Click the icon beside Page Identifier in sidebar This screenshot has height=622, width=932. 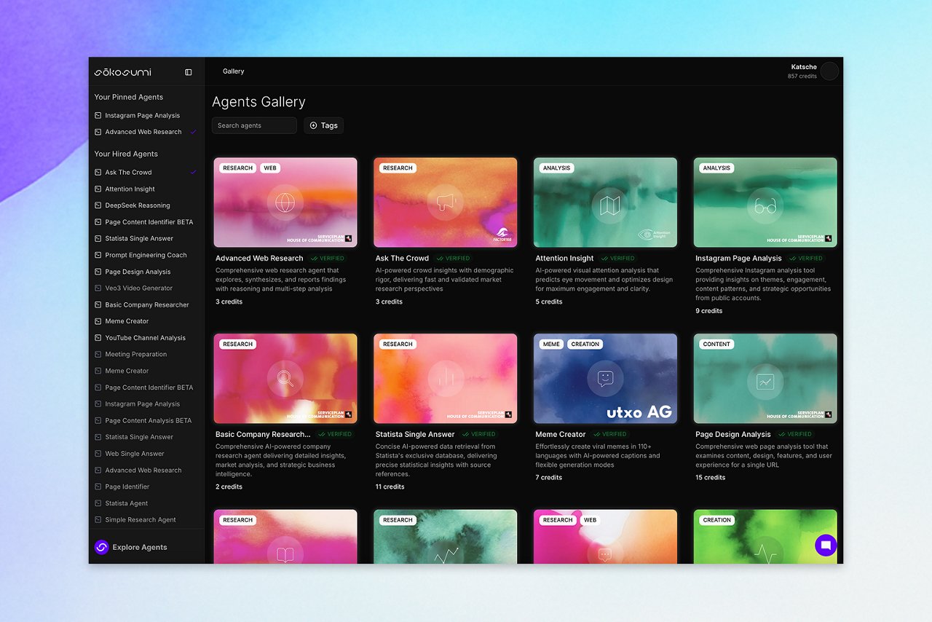coord(98,487)
